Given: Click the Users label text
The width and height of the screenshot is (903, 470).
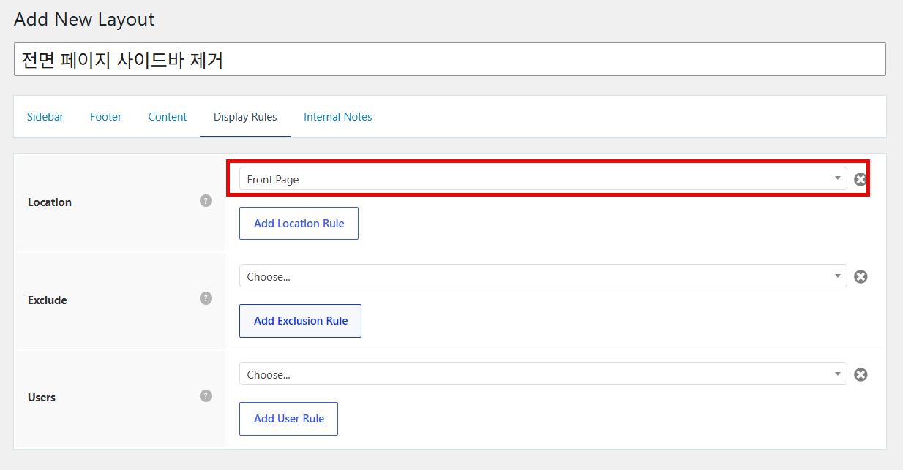Looking at the screenshot, I should coord(42,398).
